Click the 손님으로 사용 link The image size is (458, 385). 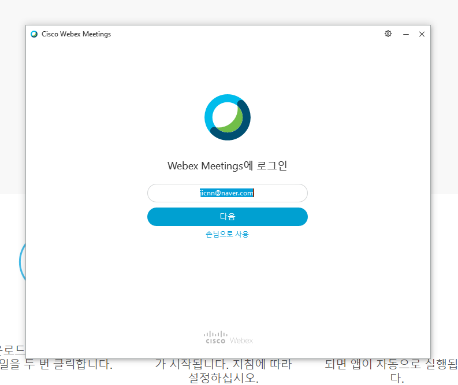pyautogui.click(x=227, y=234)
